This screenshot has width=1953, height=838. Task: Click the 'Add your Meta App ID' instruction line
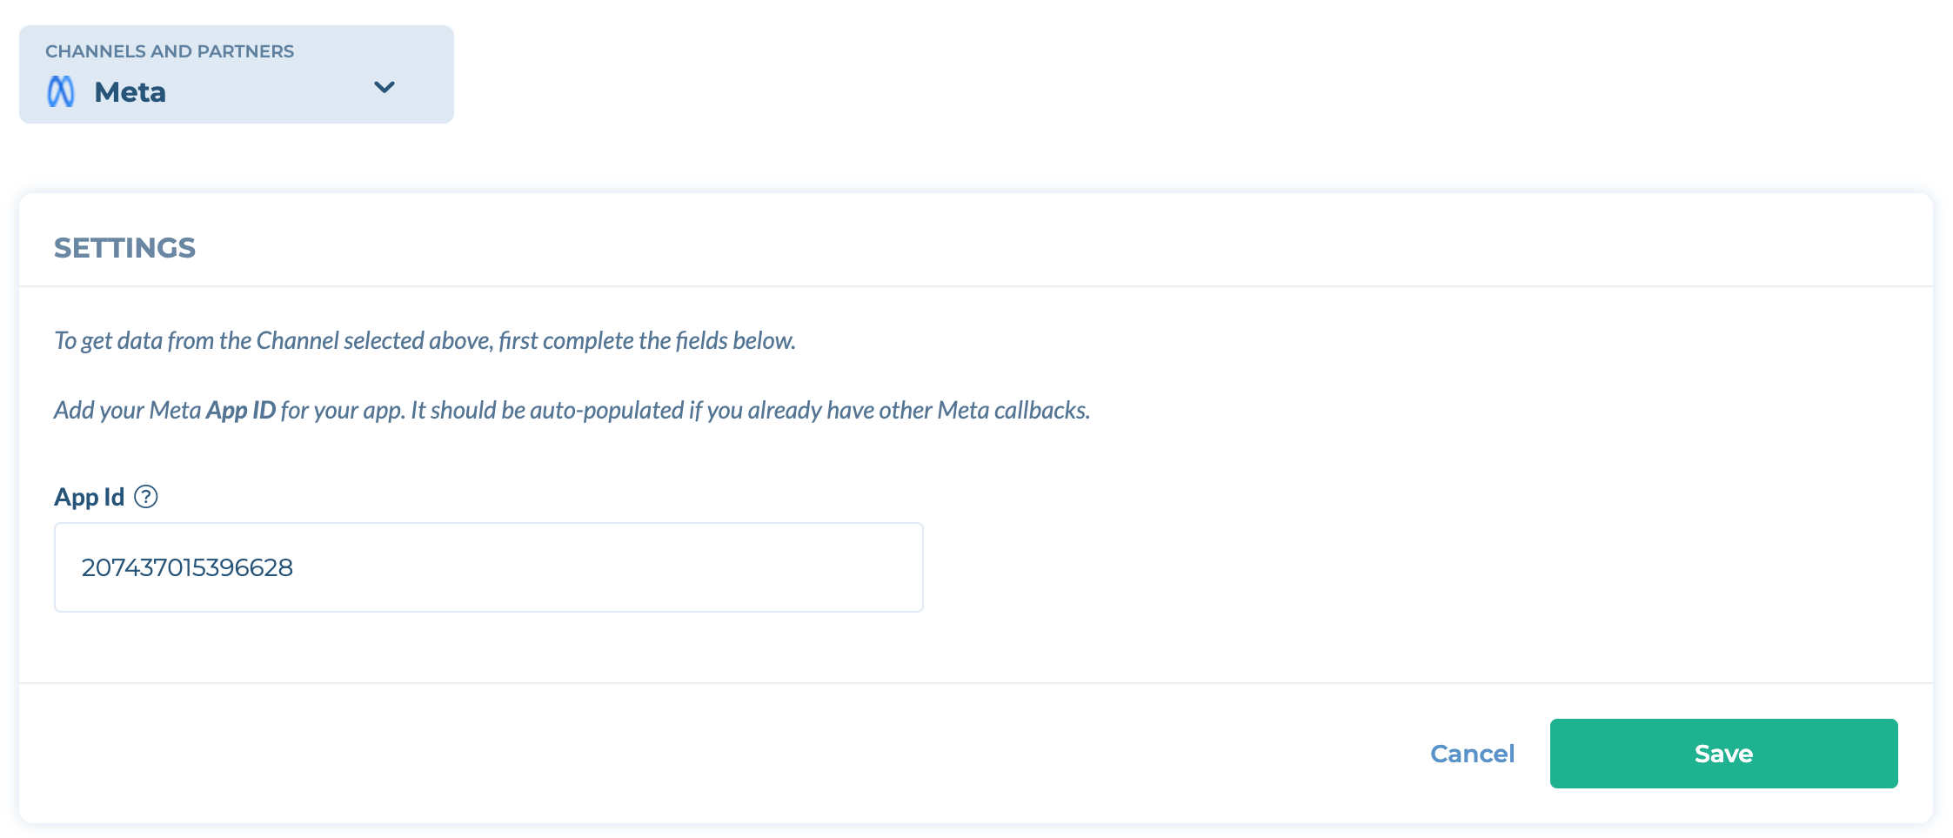tap(572, 410)
